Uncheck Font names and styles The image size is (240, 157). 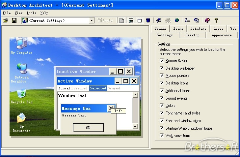[x=162, y=113]
